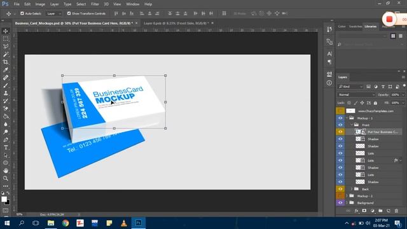Select the Ellipse shape tool
This screenshot has width=407, height=229.
[6, 163]
